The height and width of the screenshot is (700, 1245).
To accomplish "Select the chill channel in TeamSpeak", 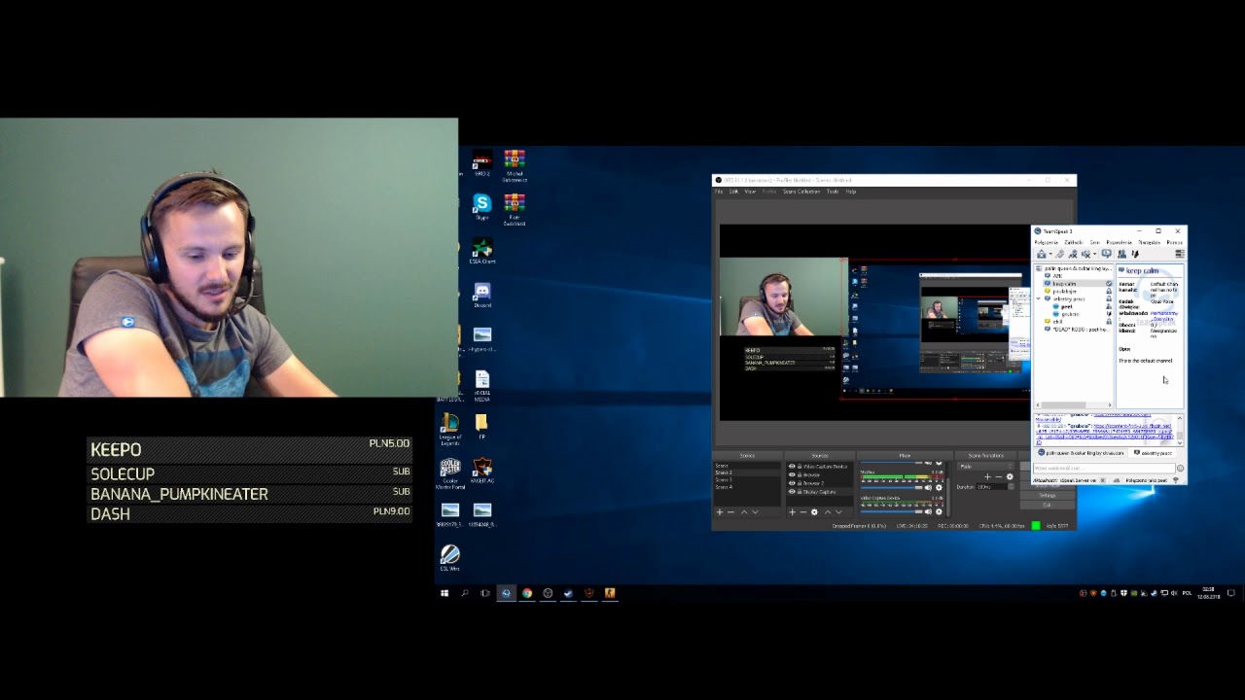I will tap(1058, 321).
